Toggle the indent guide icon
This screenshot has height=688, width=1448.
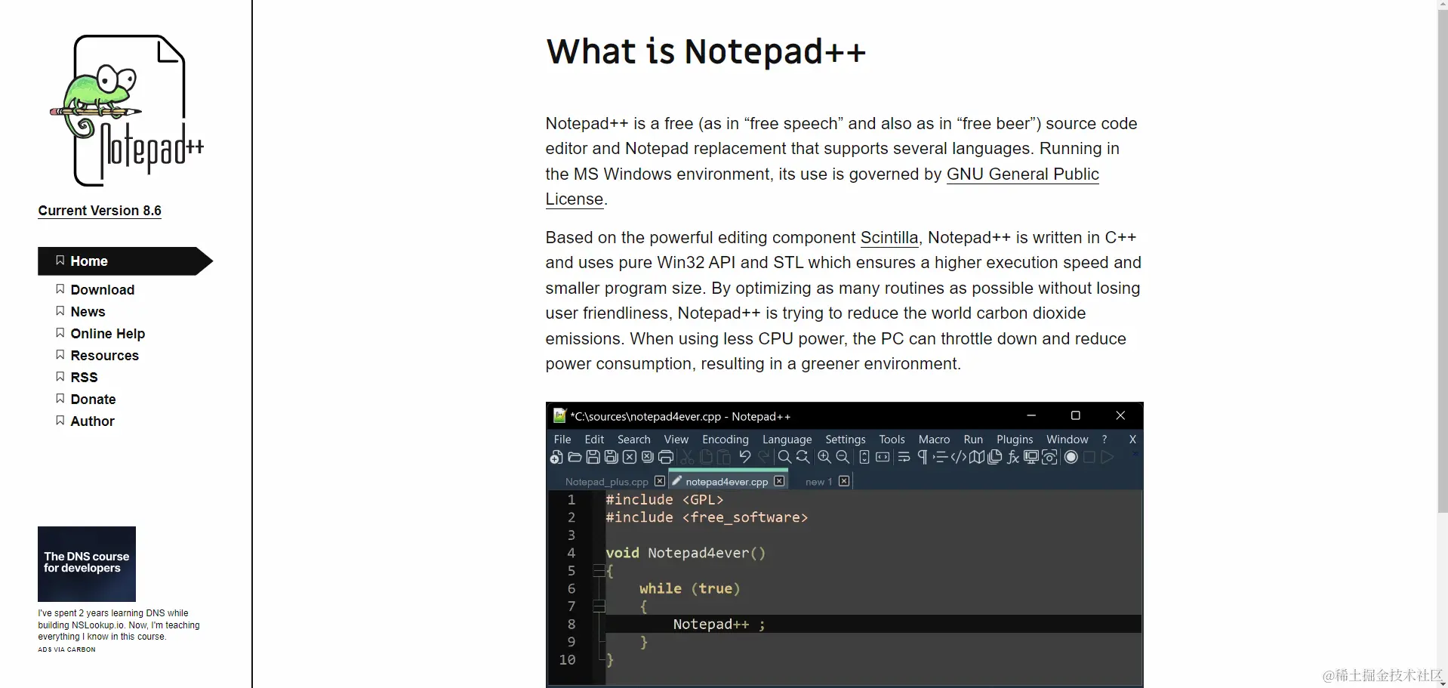point(941,457)
